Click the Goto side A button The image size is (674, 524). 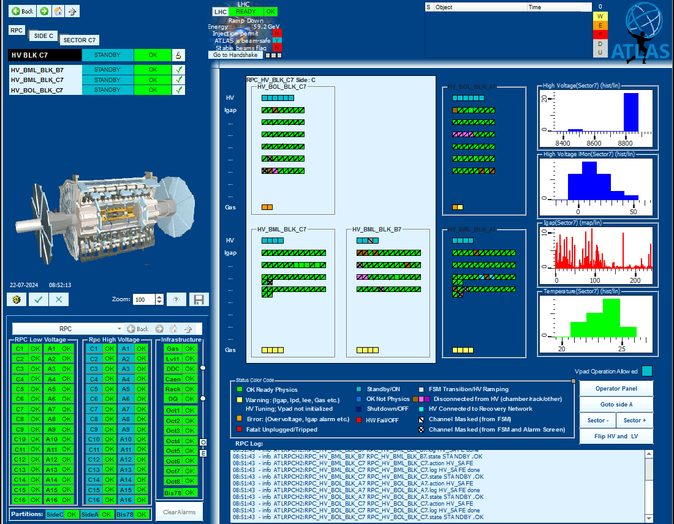616,405
